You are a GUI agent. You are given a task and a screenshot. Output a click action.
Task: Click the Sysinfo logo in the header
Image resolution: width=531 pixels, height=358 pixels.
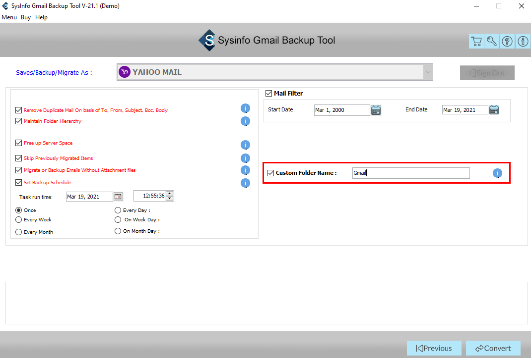point(207,40)
